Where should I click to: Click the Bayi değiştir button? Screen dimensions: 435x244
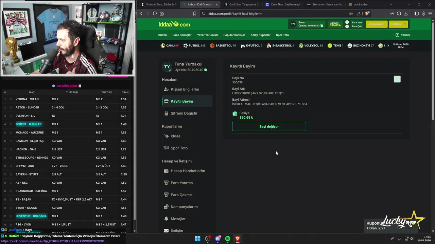[269, 126]
